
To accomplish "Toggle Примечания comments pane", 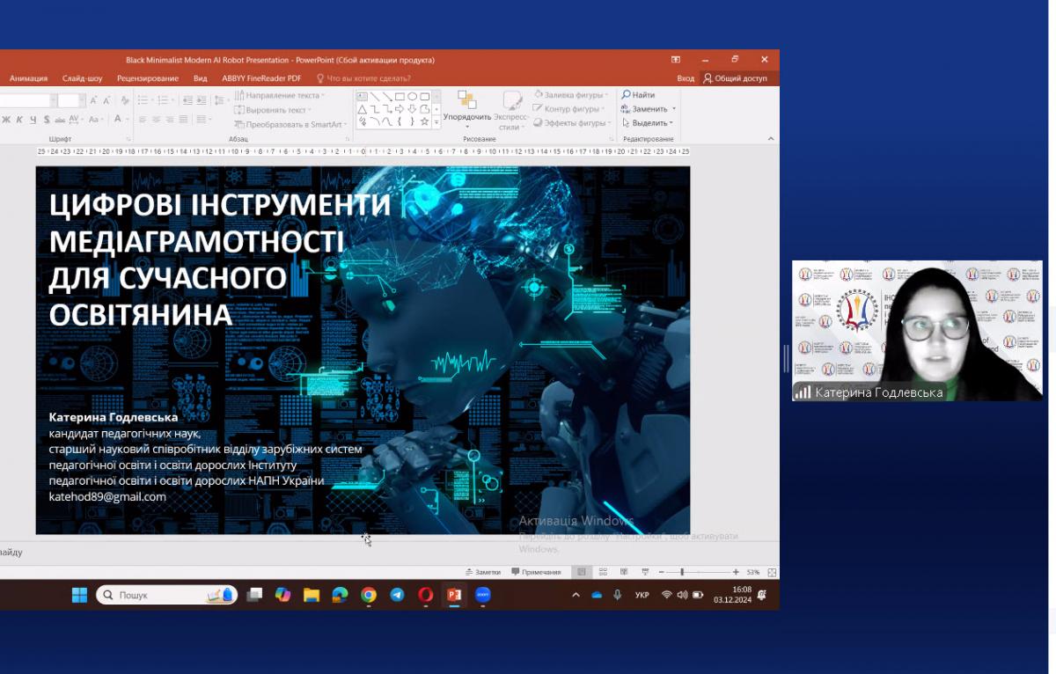I will click(535, 572).
